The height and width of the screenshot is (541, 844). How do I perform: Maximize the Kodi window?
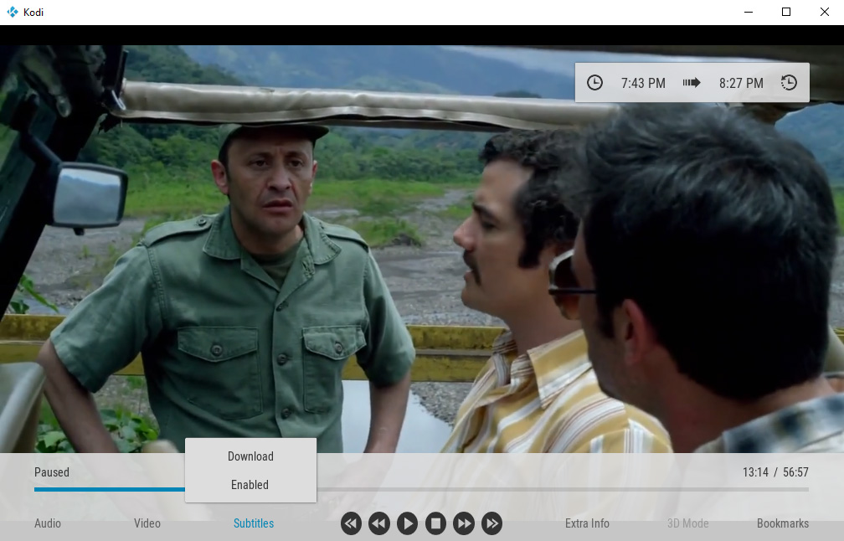tap(786, 12)
